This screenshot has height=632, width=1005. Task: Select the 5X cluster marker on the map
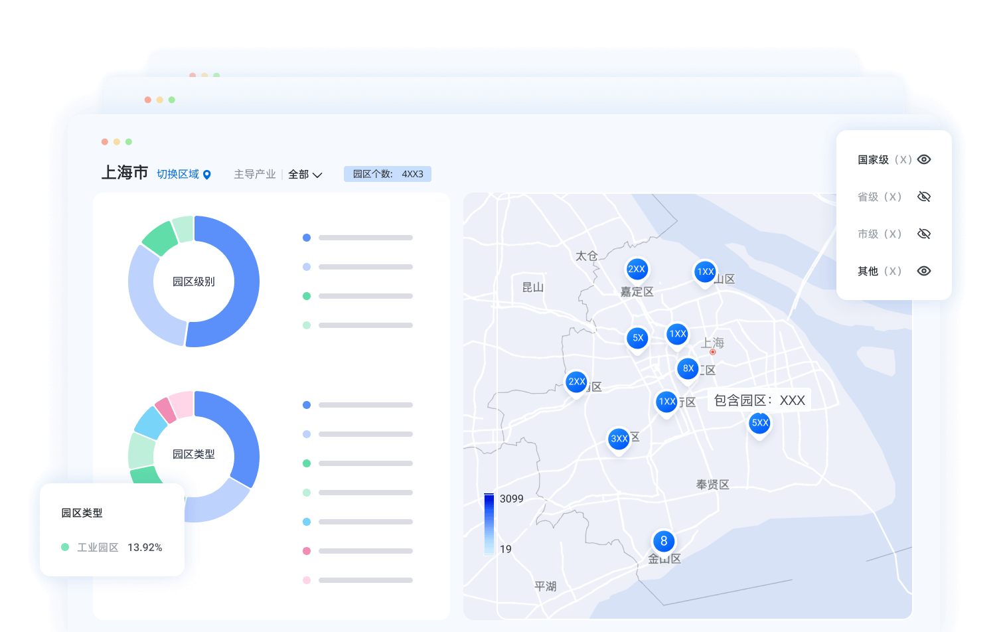click(x=637, y=338)
